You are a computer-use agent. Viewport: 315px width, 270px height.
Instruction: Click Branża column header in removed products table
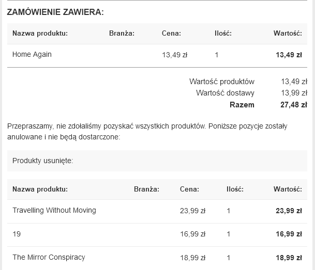(146, 189)
